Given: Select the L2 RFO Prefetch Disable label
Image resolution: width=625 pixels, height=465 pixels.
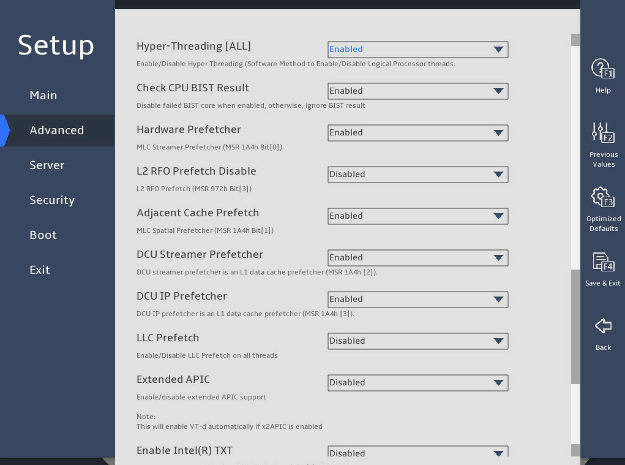Looking at the screenshot, I should click(x=196, y=171).
